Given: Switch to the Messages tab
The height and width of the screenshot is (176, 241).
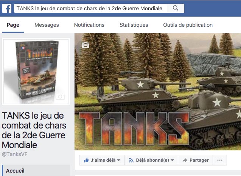Looking at the screenshot, I should click(47, 25).
